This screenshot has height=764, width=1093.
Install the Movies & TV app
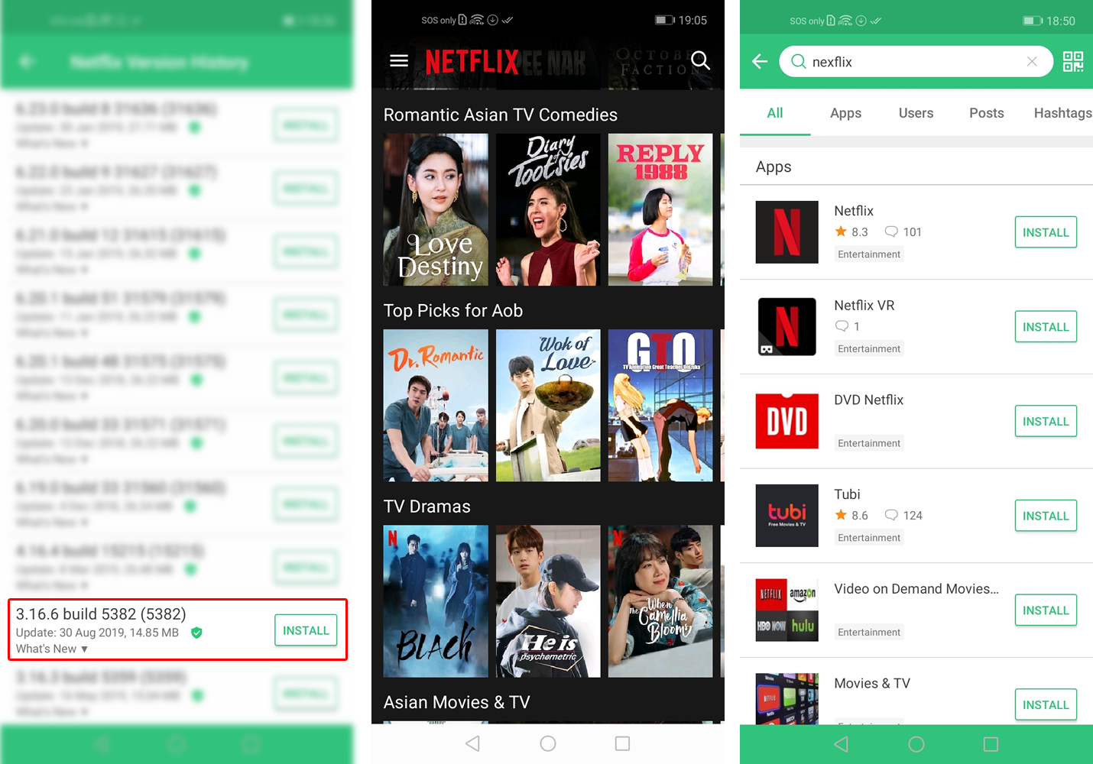pyautogui.click(x=1046, y=704)
